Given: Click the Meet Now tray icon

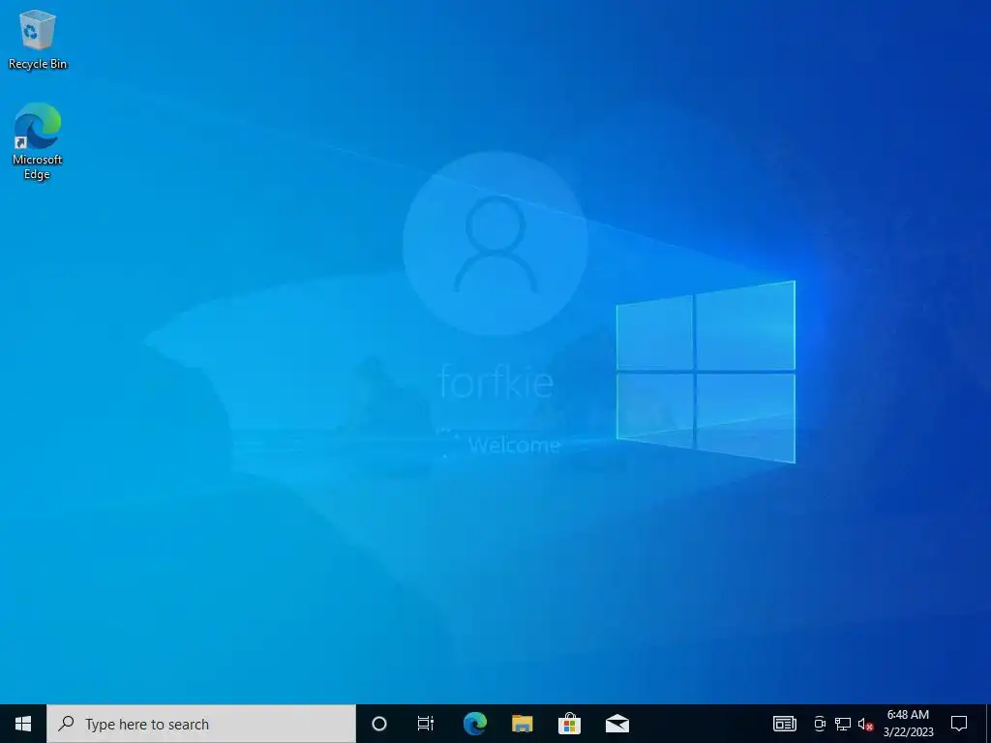Looking at the screenshot, I should 820,724.
